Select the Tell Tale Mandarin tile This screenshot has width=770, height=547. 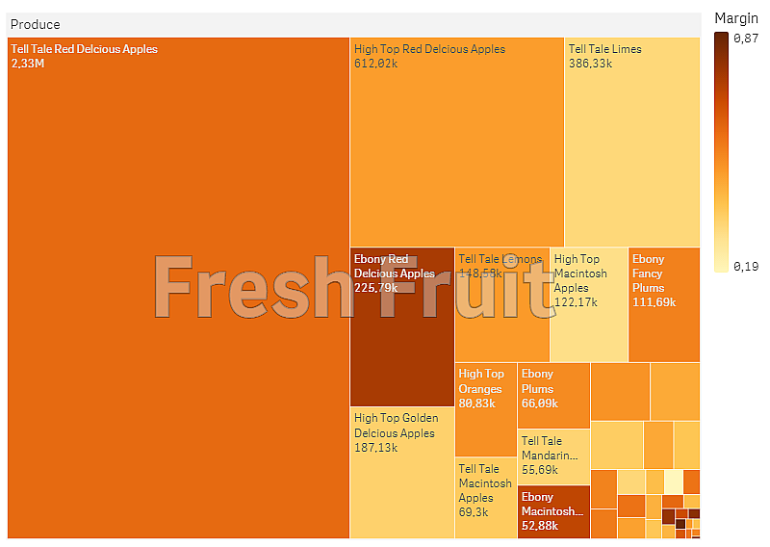553,456
